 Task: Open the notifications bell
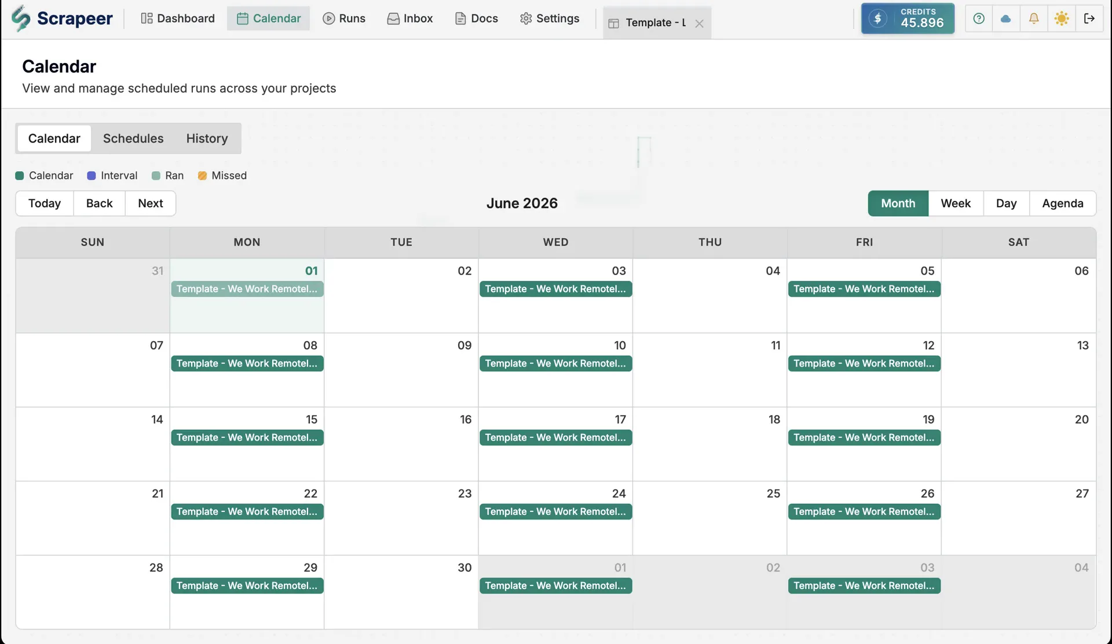coord(1034,19)
